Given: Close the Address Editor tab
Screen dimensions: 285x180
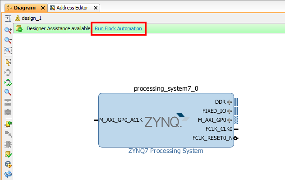Looking at the screenshot, I should click(96, 8).
